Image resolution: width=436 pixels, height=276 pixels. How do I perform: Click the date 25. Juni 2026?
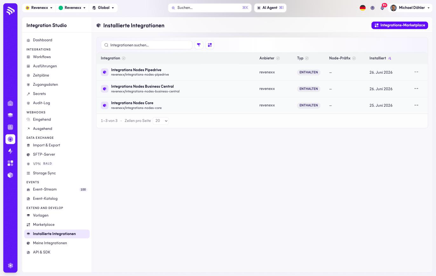381,105
